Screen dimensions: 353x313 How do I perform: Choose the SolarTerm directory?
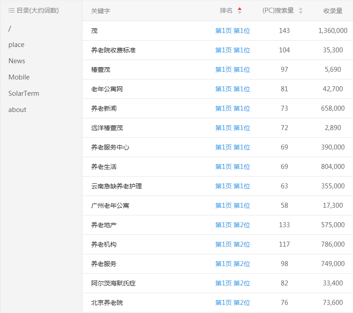click(x=24, y=93)
